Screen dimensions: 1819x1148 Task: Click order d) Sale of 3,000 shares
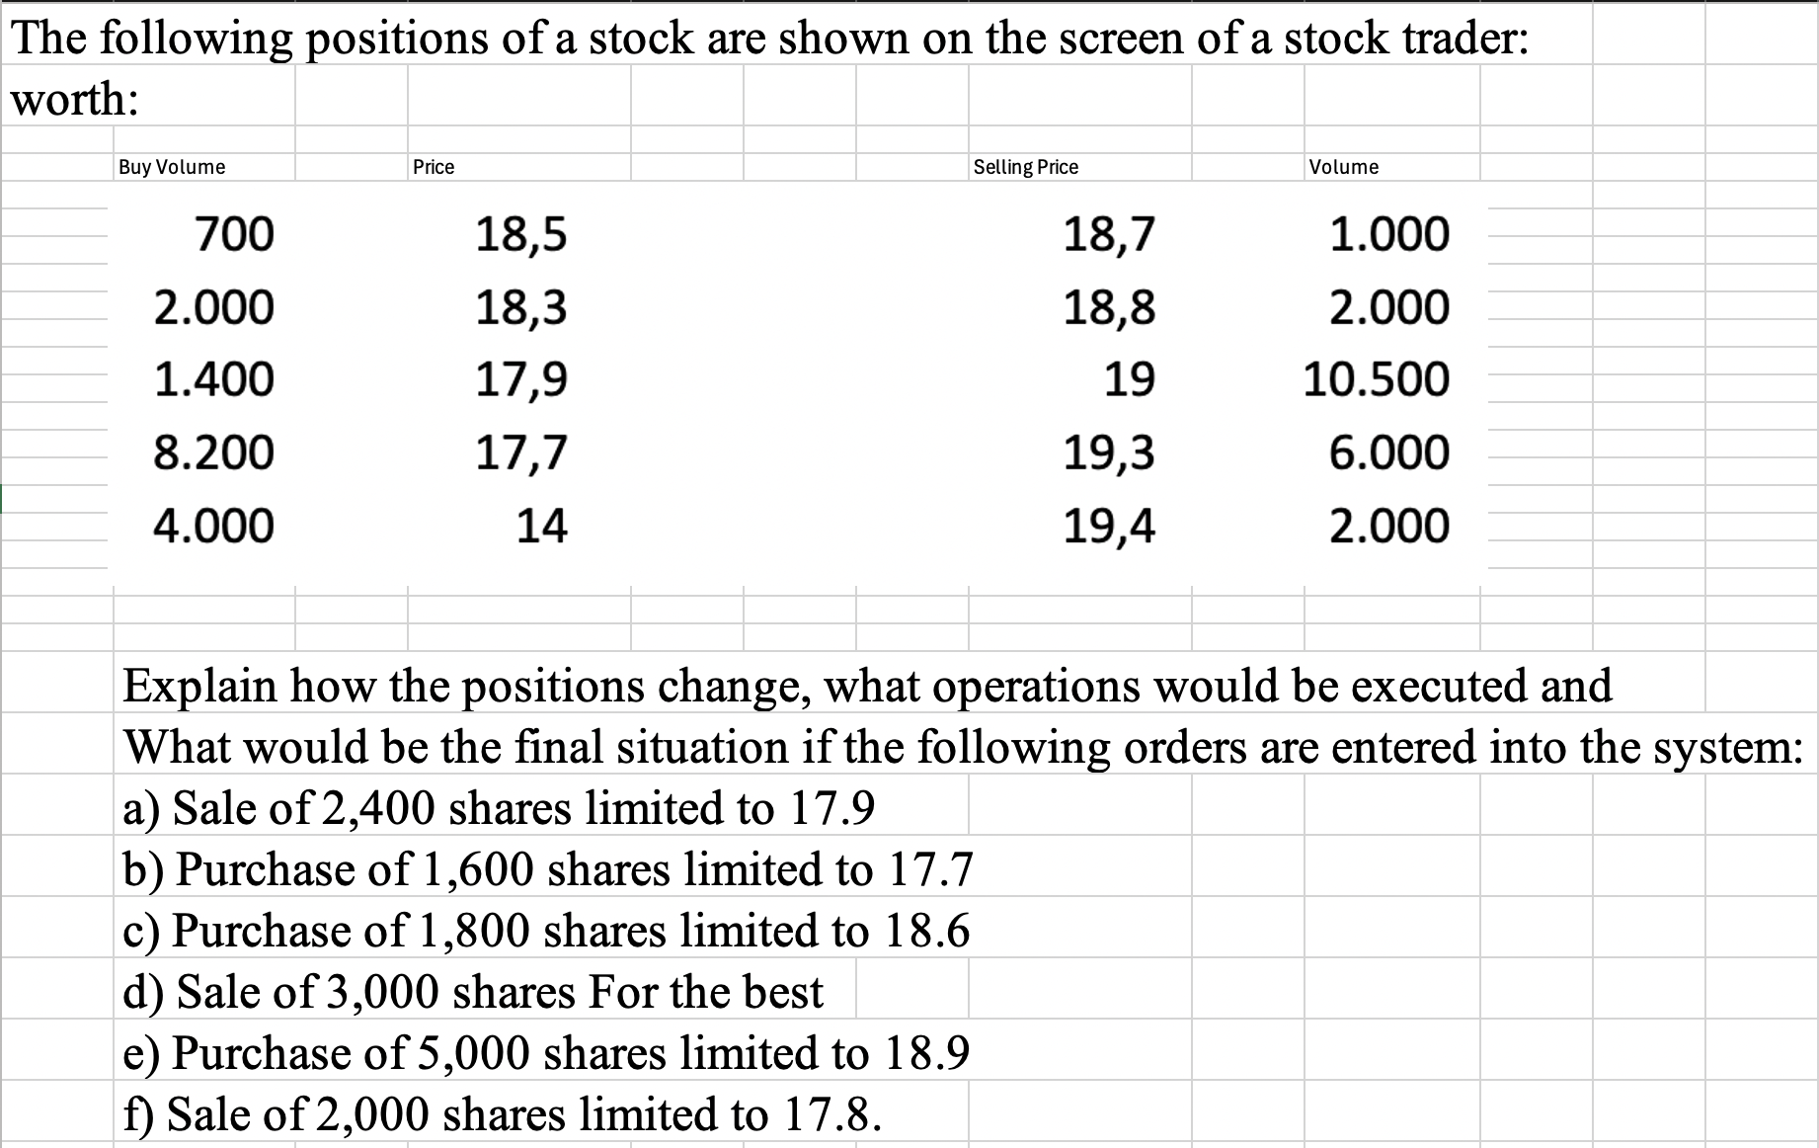472,992
